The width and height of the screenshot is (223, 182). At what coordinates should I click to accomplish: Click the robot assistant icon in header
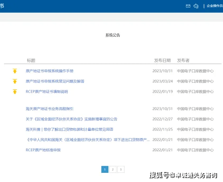coord(196,6)
